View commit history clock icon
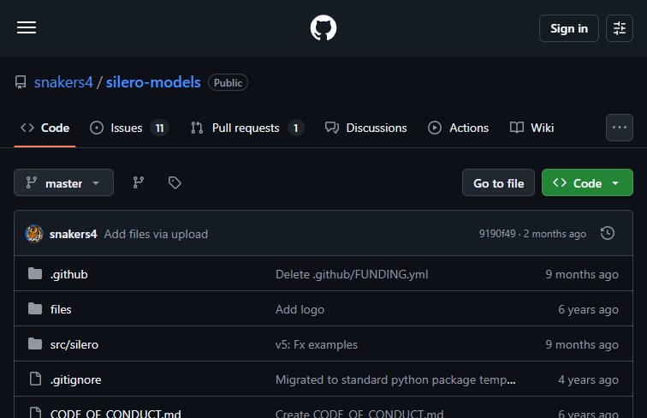The image size is (647, 418). pos(608,233)
